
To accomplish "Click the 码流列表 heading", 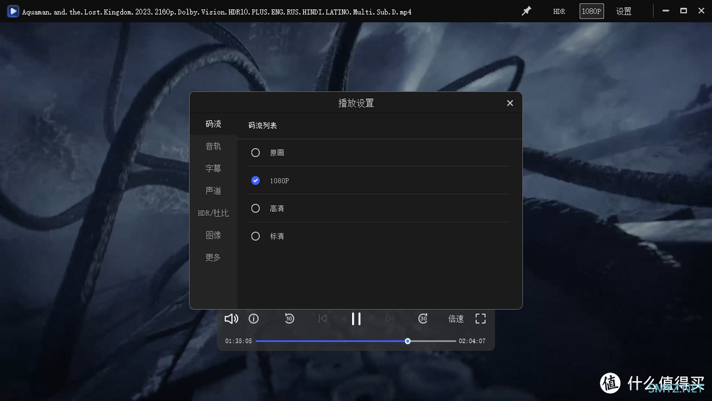I will (x=262, y=125).
